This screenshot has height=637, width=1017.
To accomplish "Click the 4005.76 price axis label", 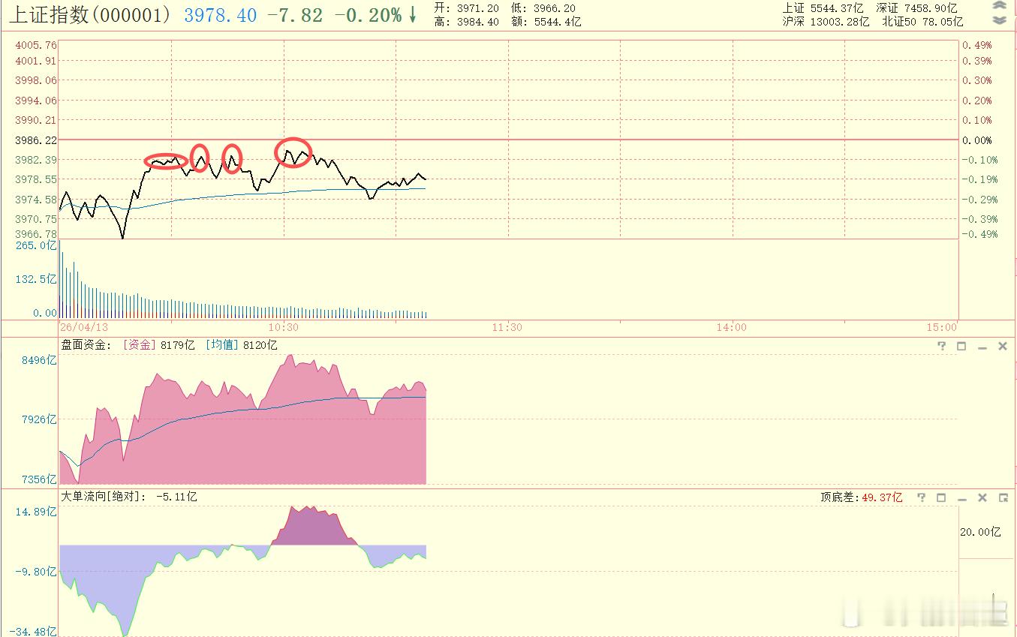I will [35, 45].
